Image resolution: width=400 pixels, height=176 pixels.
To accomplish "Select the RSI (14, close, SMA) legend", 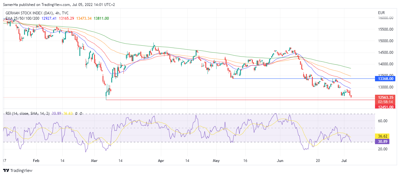I will (x=27, y=113).
